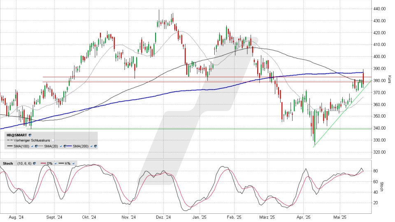Click the Kurs axis title
The image size is (395, 222).
390,79
